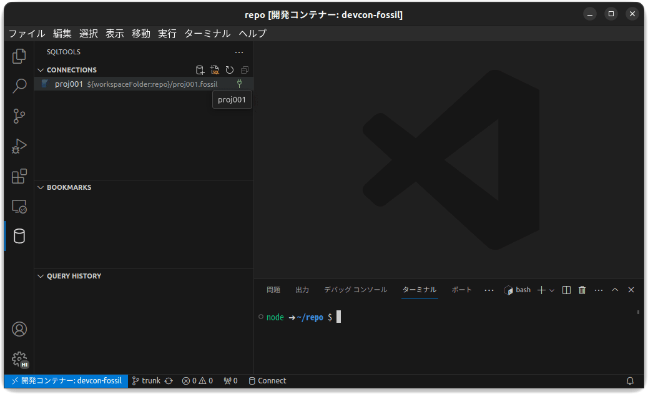Click the SQLTOOLS panel more actions ellipsis

239,52
